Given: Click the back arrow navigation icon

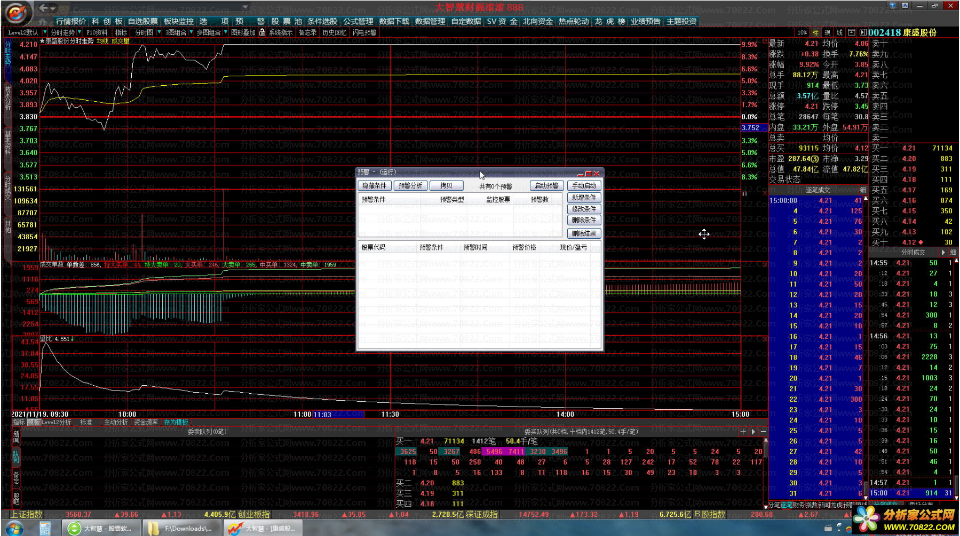Looking at the screenshot, I should click(44, 8).
